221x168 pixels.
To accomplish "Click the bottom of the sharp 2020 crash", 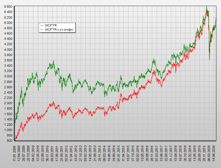I will coord(210,59).
